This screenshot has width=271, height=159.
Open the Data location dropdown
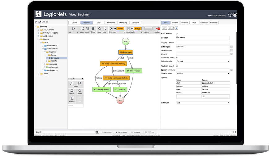pyautogui.click(x=203, y=73)
